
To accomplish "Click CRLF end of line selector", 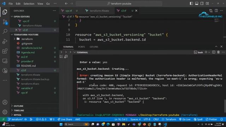I will point(156,119).
